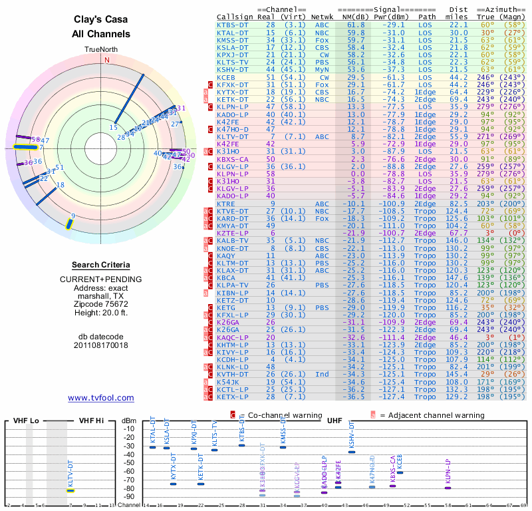The image size is (532, 511).
Task: Select the KYTX-DT bar in UHF chart
Action: click(x=174, y=484)
